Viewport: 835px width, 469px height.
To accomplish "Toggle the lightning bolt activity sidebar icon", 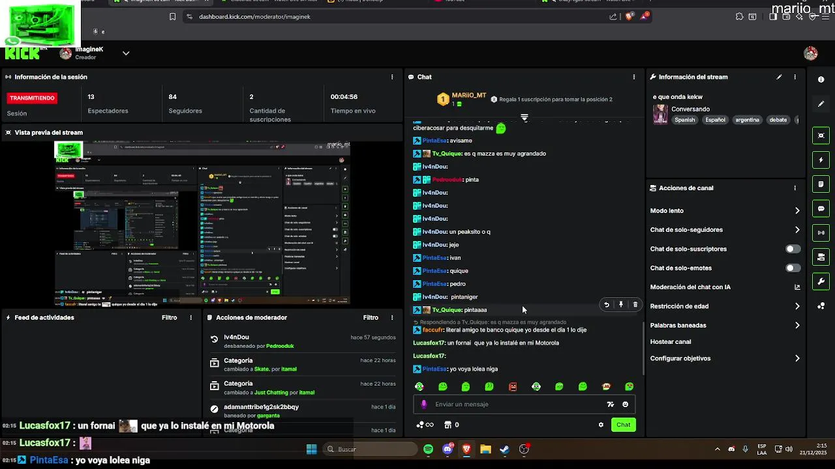I will coord(821,160).
